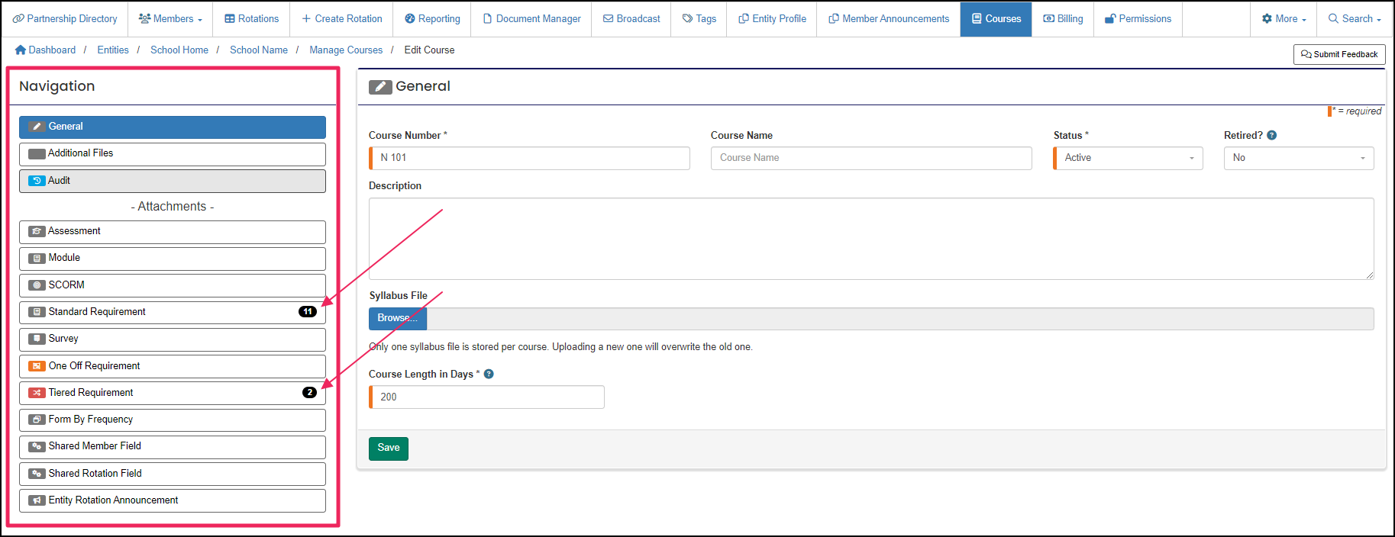
Task: Open the Search dropdown in top bar
Action: (1355, 19)
